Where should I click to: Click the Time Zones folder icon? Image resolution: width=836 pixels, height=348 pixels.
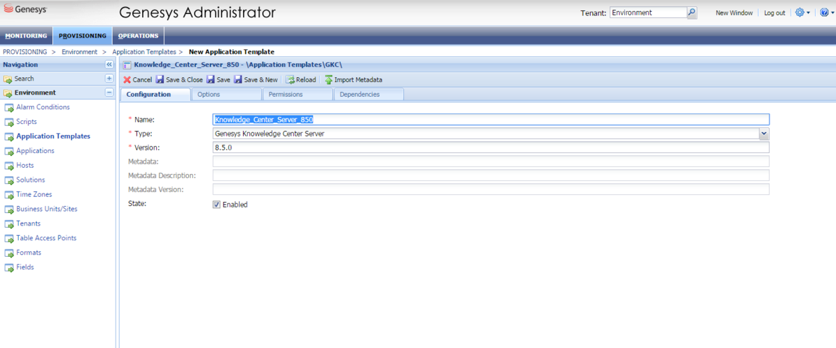[x=9, y=195]
